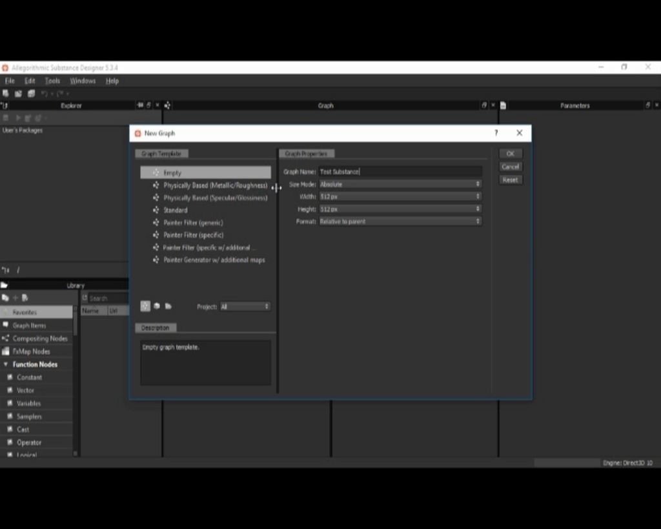The height and width of the screenshot is (529, 661).
Task: Select Physically Based (Specular/Glossiness) template
Action: 206,198
